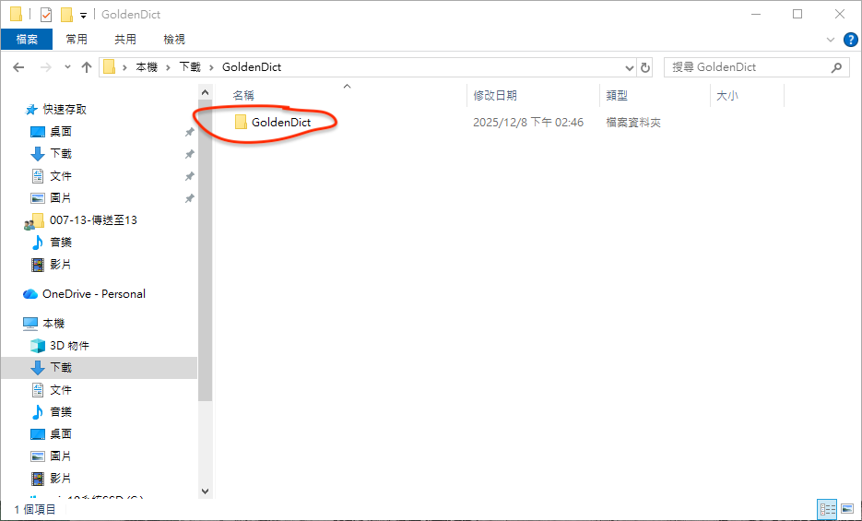The width and height of the screenshot is (862, 521).
Task: Open recent locations dropdown arrow
Action: 67,67
